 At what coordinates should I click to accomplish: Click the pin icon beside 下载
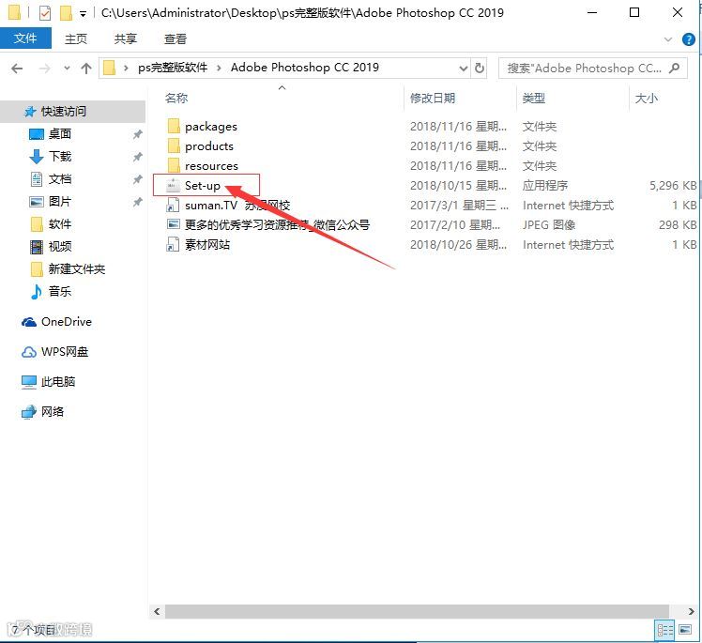tap(137, 156)
